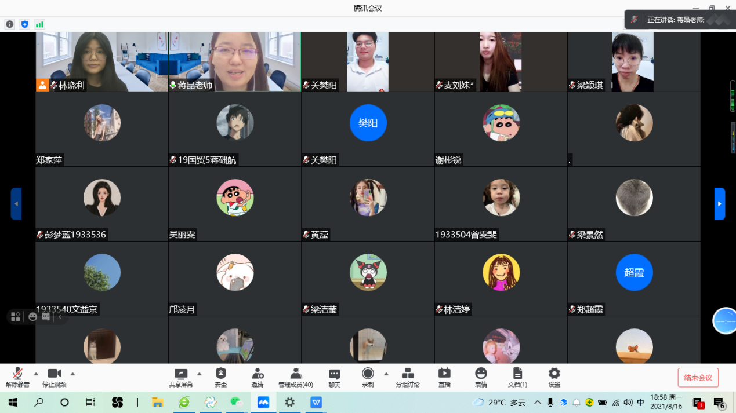Open the 聊天 chat panel
This screenshot has height=413, width=736.
(x=334, y=377)
